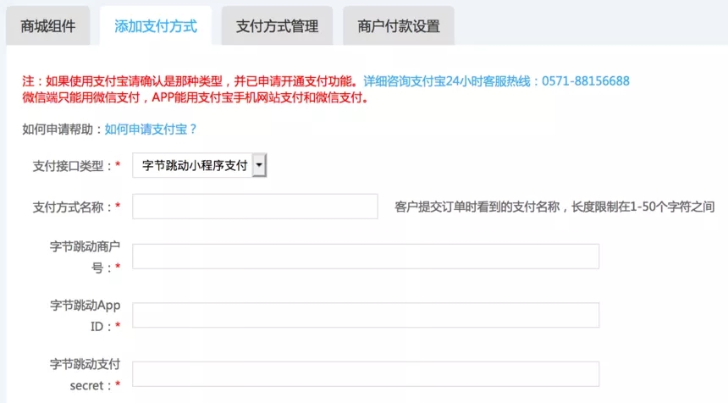Screen dimensions: 728x403
Task: Click the 字节跳动App ID input field
Action: pos(366,315)
